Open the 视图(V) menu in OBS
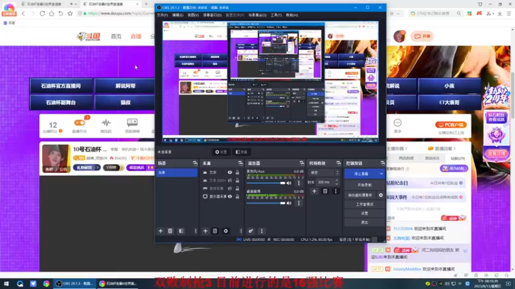Image resolution: width=515 pixels, height=289 pixels. pyautogui.click(x=193, y=15)
